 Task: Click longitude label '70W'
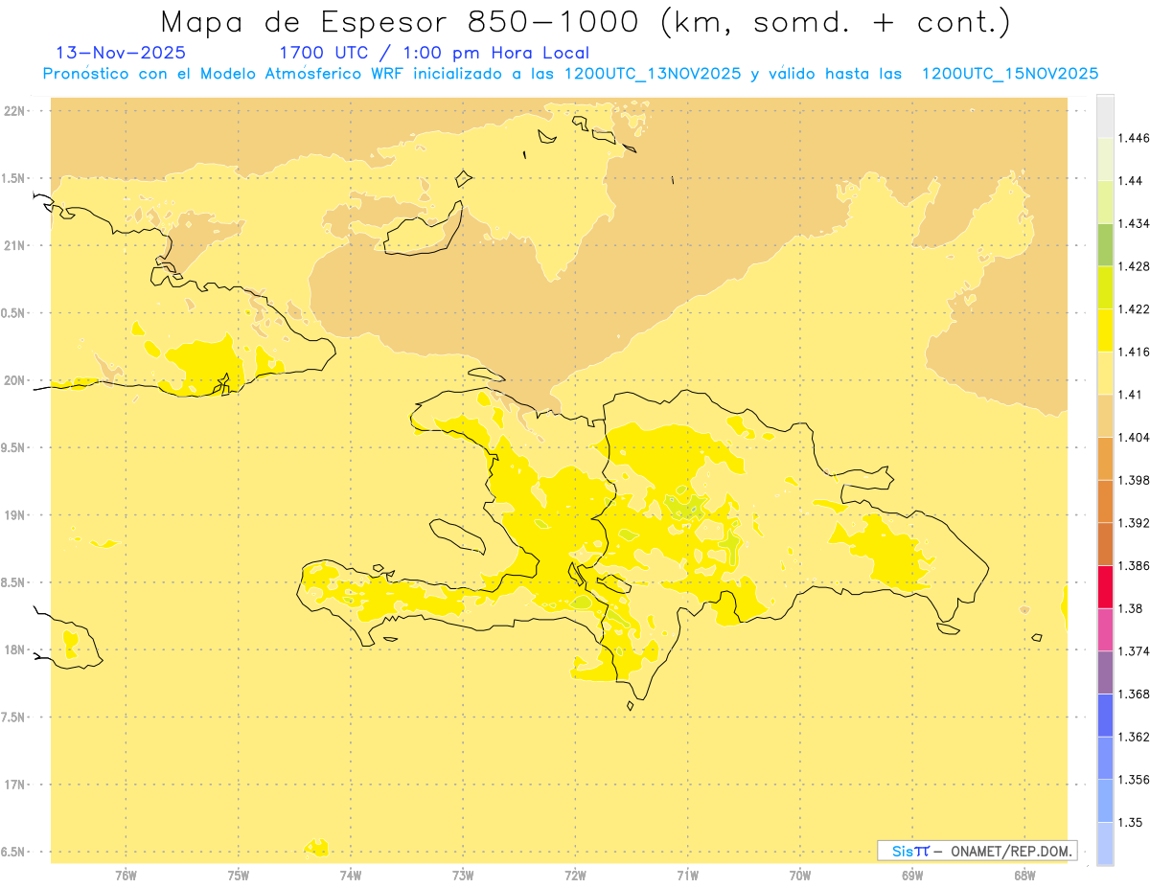(800, 875)
